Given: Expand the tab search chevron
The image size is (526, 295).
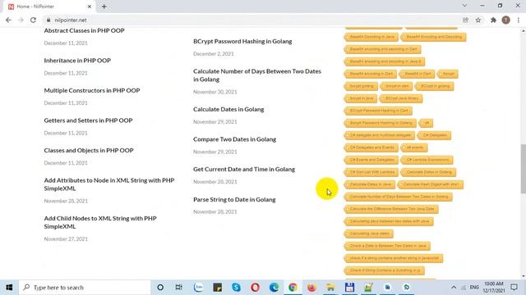Looking at the screenshot, I should [x=464, y=6].
